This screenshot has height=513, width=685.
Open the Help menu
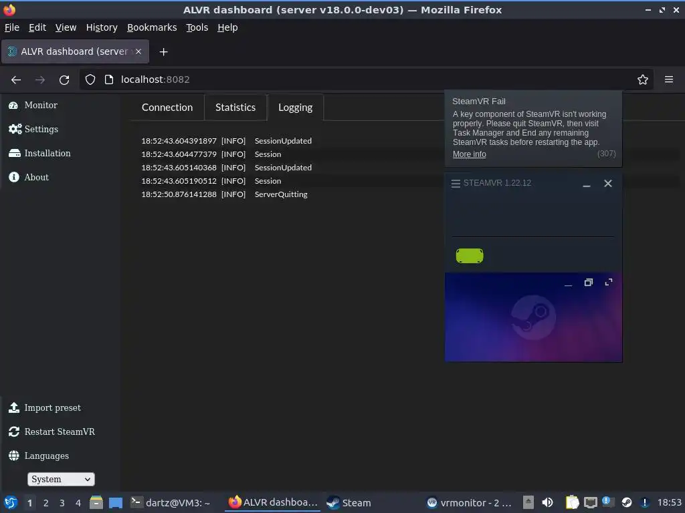tap(227, 27)
